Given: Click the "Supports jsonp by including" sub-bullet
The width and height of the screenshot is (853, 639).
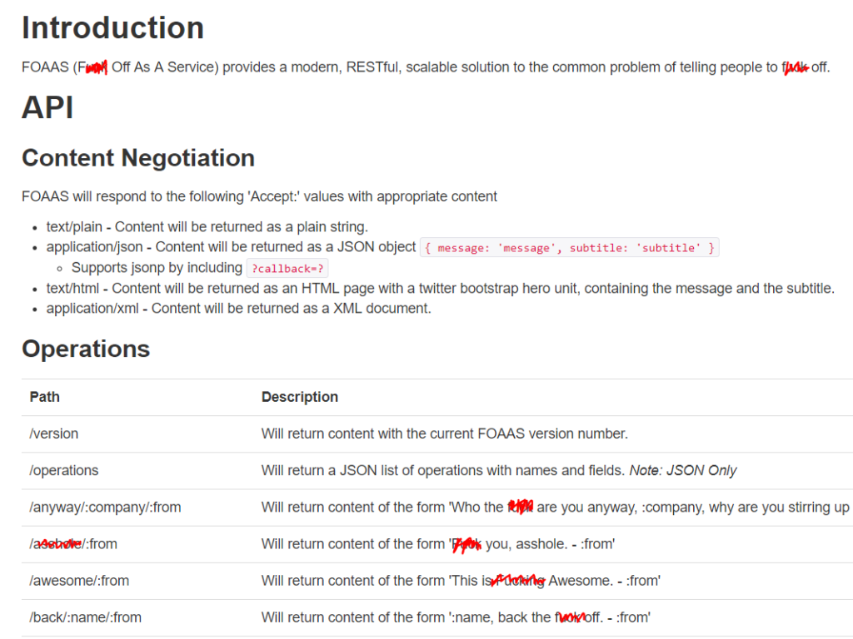Looking at the screenshot, I should [157, 268].
